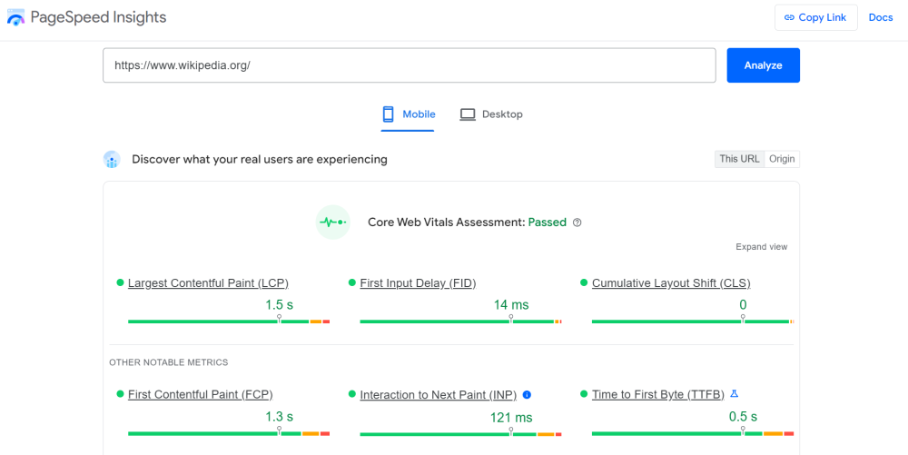908x455 pixels.
Task: Switch to the Mobile tab
Action: tap(408, 114)
